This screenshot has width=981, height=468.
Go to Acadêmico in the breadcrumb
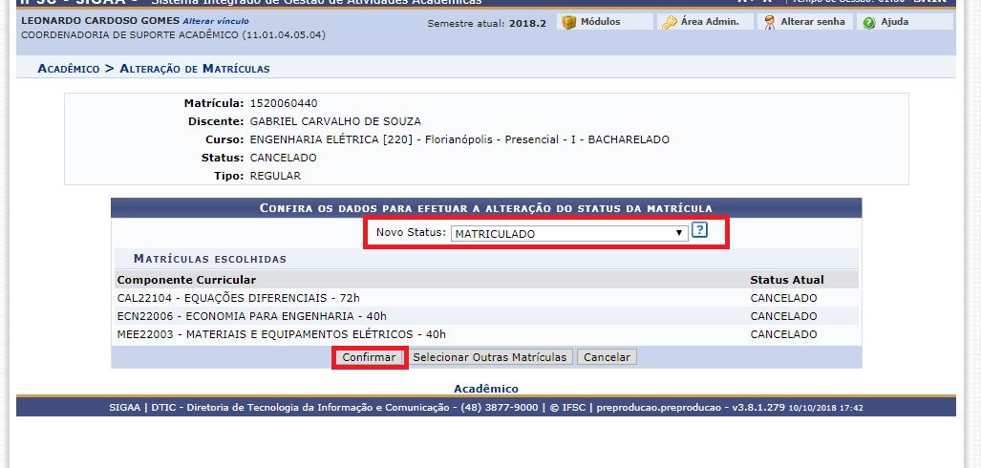point(69,69)
